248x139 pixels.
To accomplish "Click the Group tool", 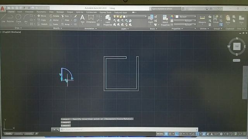I will pyautogui.click(x=216, y=19).
